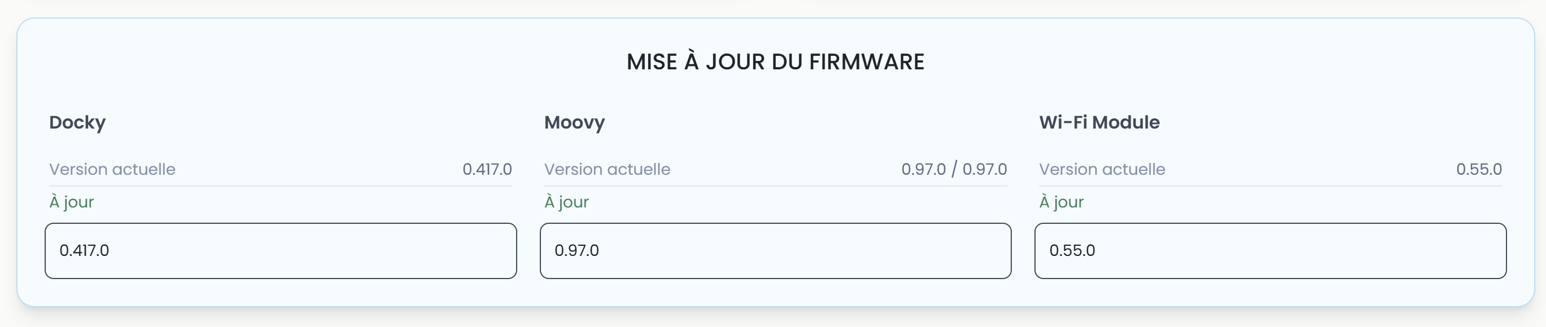Screen dimensions: 1546x327
Task: Click the 'À jour' status under Moovy
Action: point(566,202)
